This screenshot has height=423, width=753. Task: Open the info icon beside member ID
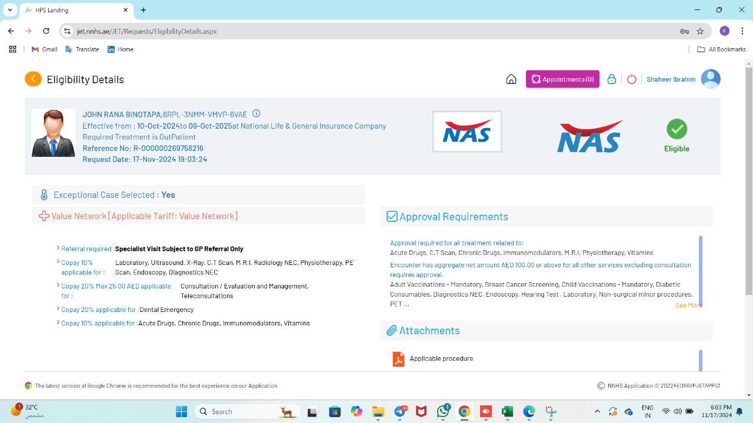[x=256, y=114]
